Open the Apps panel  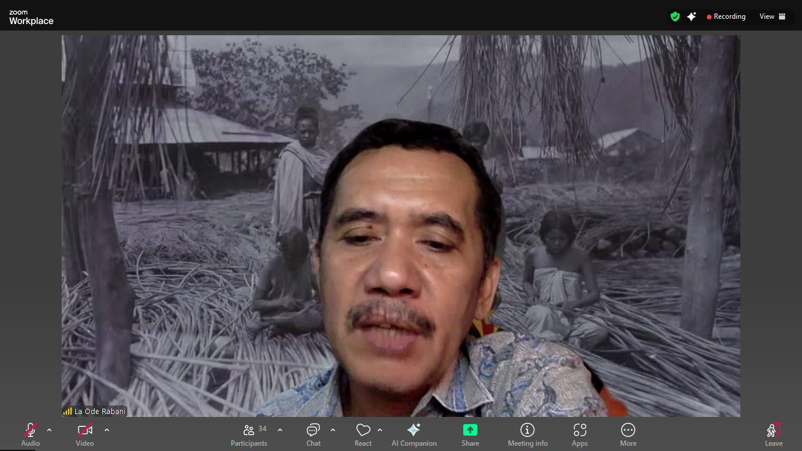click(579, 430)
